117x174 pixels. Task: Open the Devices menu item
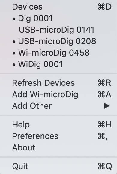point(58,7)
